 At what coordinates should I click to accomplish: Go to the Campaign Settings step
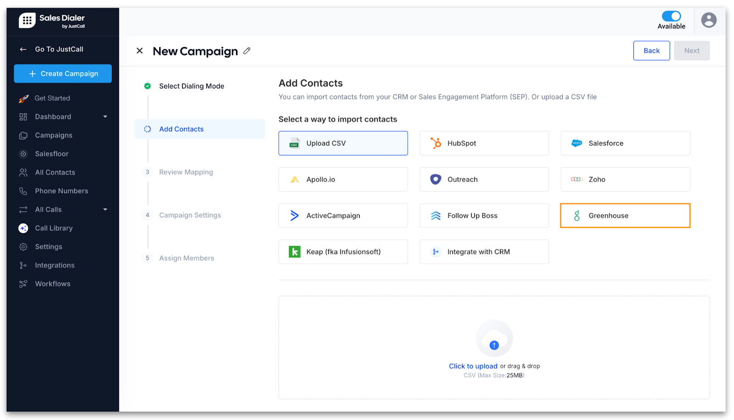click(x=190, y=215)
